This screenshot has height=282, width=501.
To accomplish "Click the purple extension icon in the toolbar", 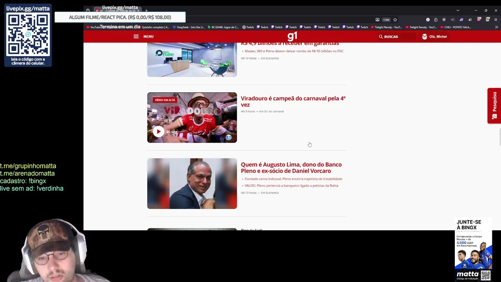I will coord(461,20).
